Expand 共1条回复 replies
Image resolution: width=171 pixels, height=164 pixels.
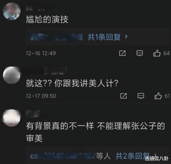tap(104, 37)
